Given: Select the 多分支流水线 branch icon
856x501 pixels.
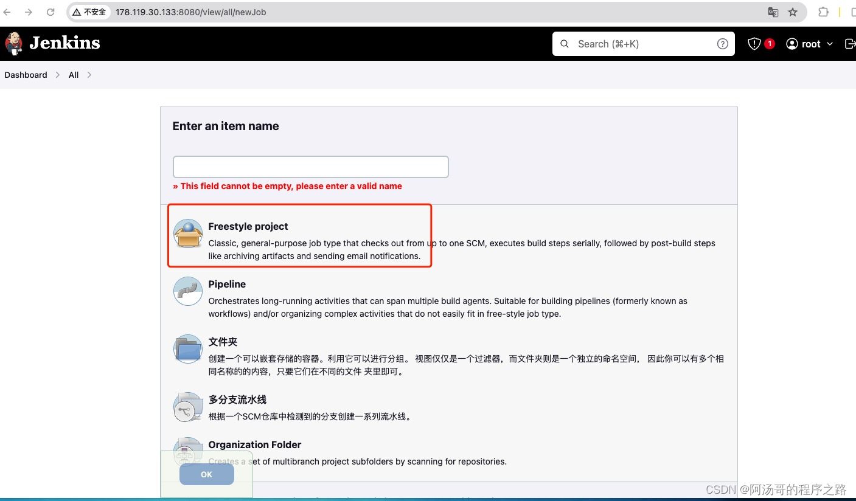Looking at the screenshot, I should click(x=188, y=407).
